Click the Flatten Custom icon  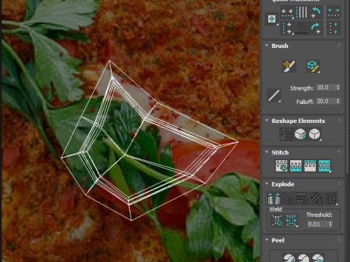click(x=331, y=199)
